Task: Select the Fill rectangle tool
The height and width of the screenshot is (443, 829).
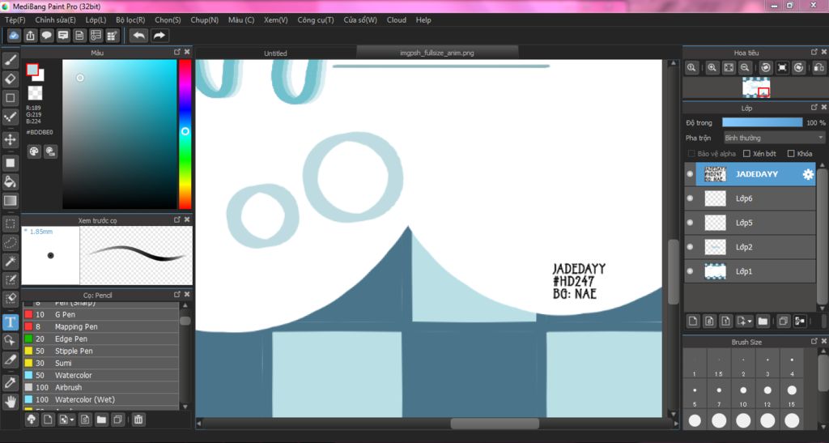Action: click(x=10, y=163)
